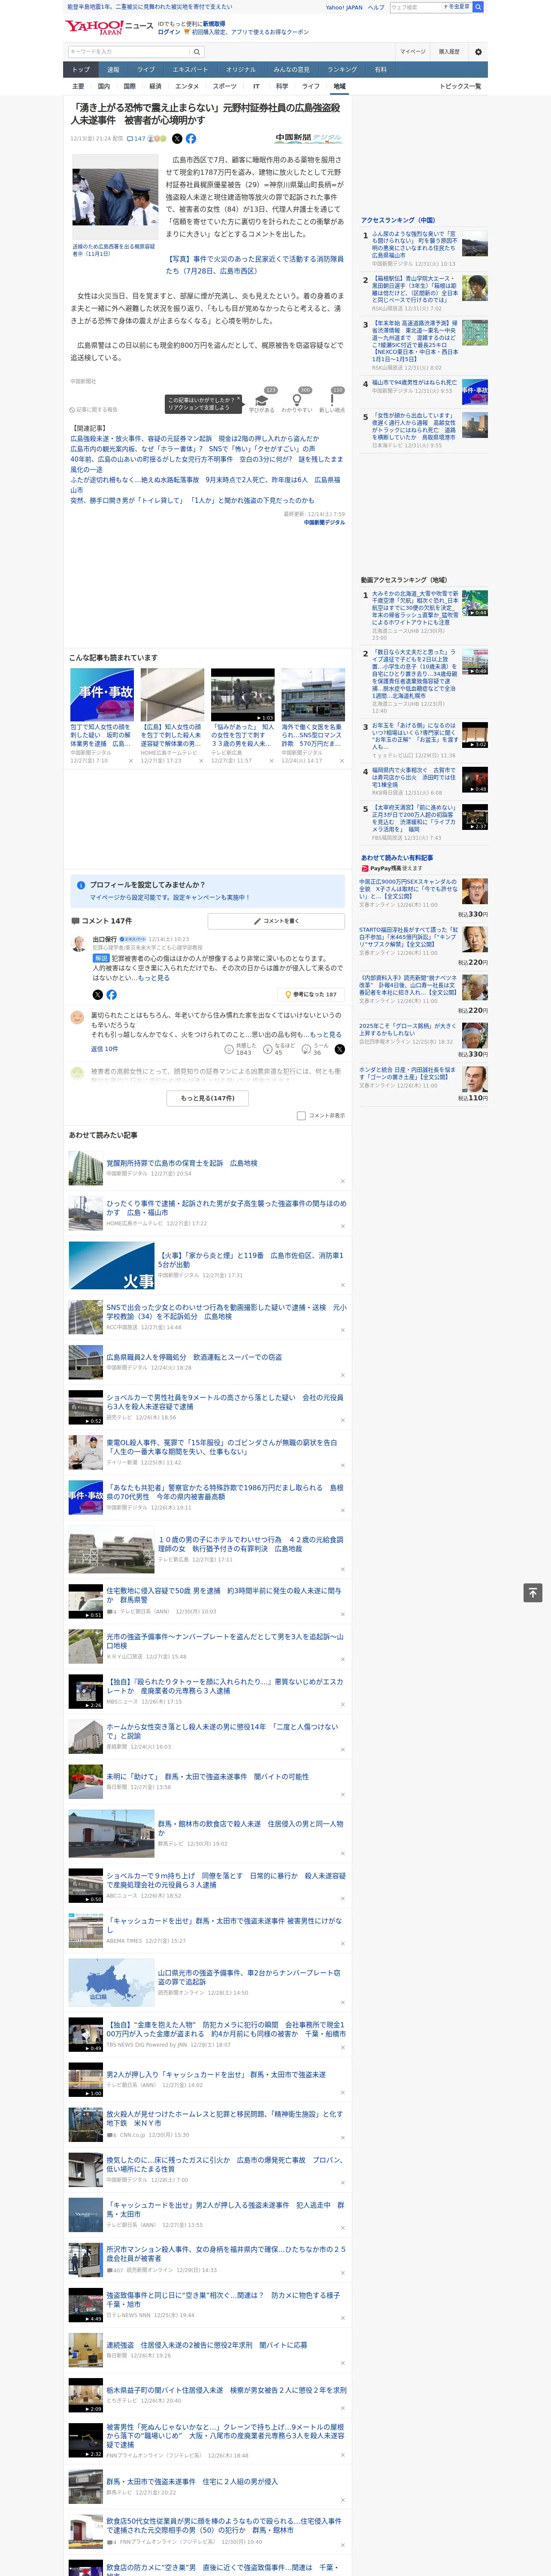Dismiss the 海外で働く女医 recommended card

pos(341,761)
